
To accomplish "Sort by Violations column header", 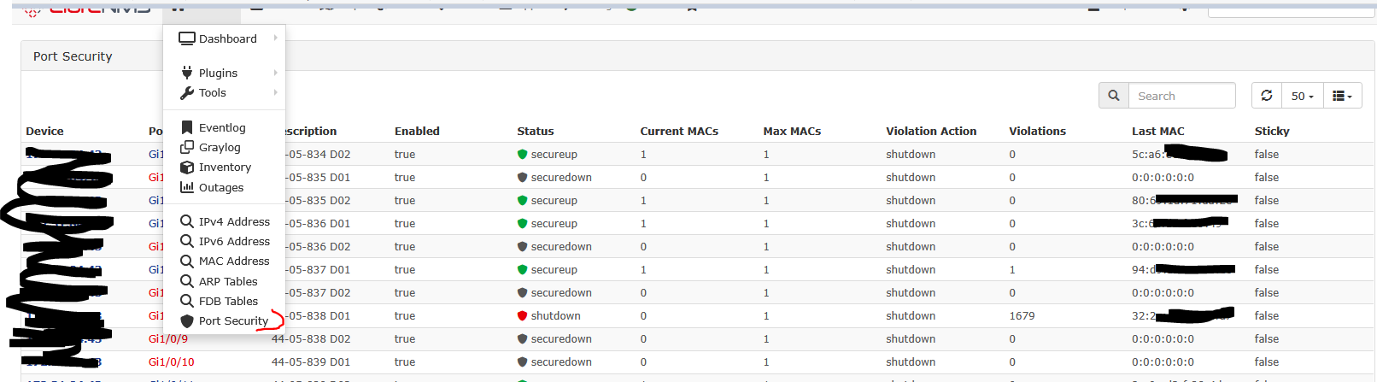I will 1037,131.
